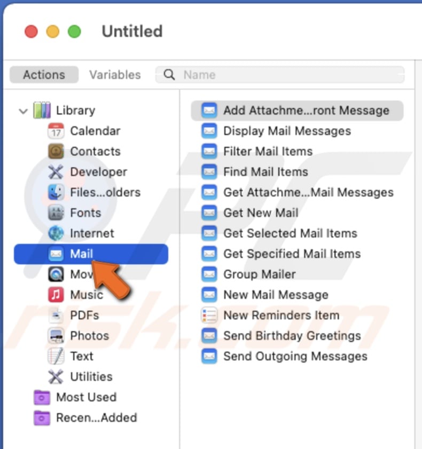Switch to the Actions tab
Image resolution: width=422 pixels, height=449 pixels.
(x=44, y=75)
